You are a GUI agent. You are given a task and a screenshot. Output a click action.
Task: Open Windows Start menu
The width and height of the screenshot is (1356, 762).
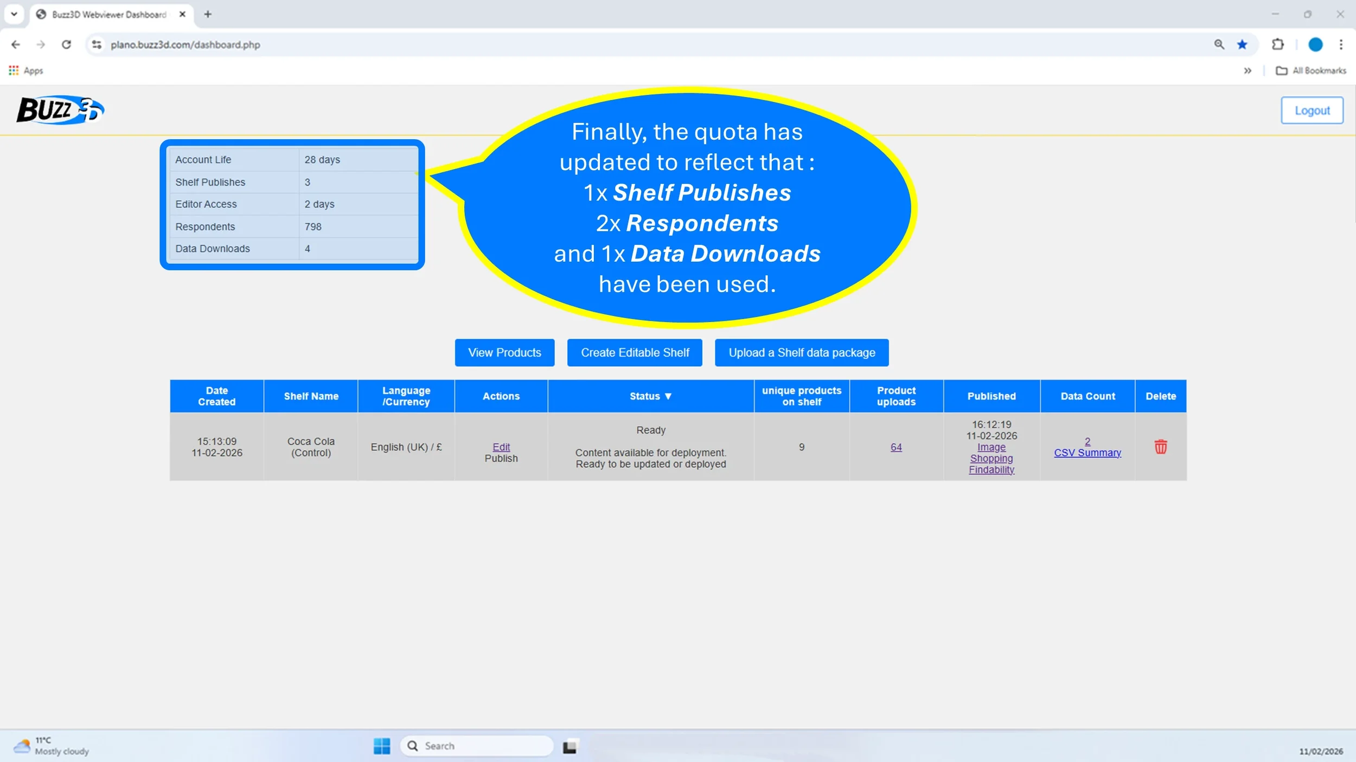tap(381, 746)
